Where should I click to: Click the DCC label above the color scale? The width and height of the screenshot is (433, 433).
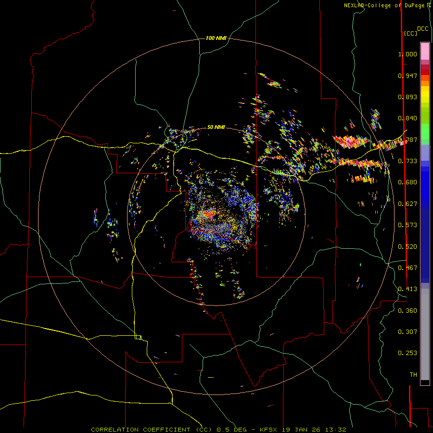(x=422, y=29)
